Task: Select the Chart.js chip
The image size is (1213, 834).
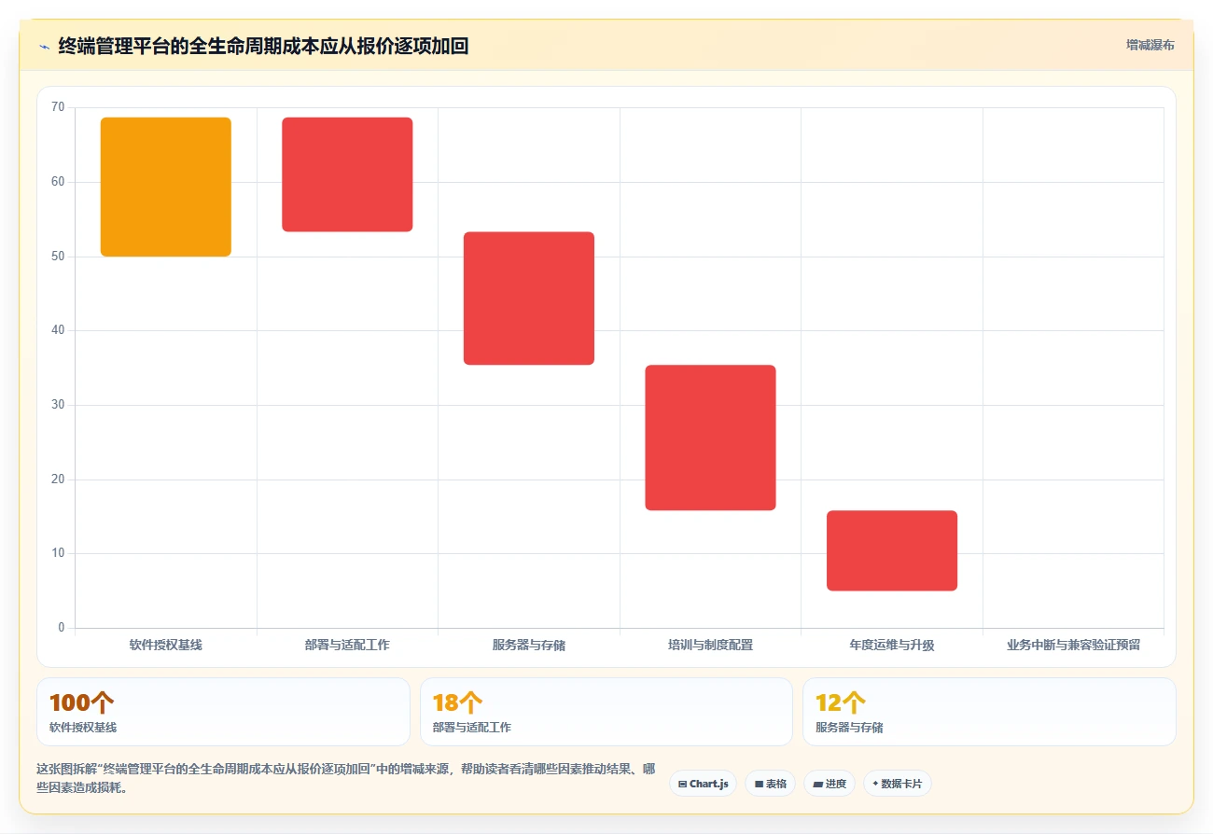Action: (703, 784)
